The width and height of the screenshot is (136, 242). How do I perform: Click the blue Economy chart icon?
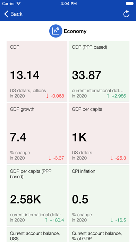(56, 31)
